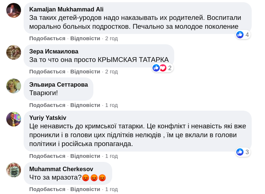
Task: Click Kamaljan Mukhammad Ali's profile avatar
Action: 14,10
